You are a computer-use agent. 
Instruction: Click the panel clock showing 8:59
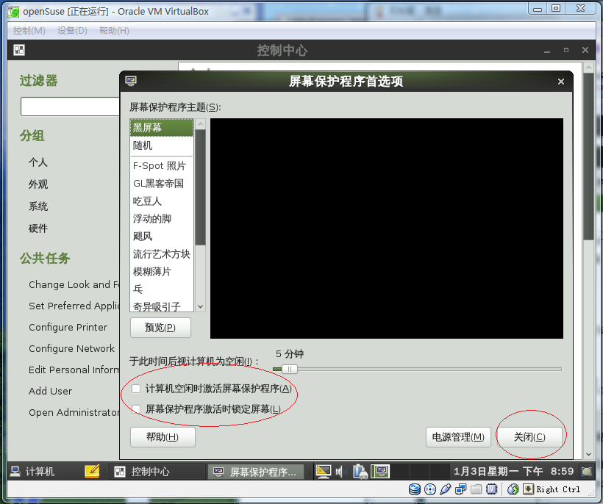(514, 472)
